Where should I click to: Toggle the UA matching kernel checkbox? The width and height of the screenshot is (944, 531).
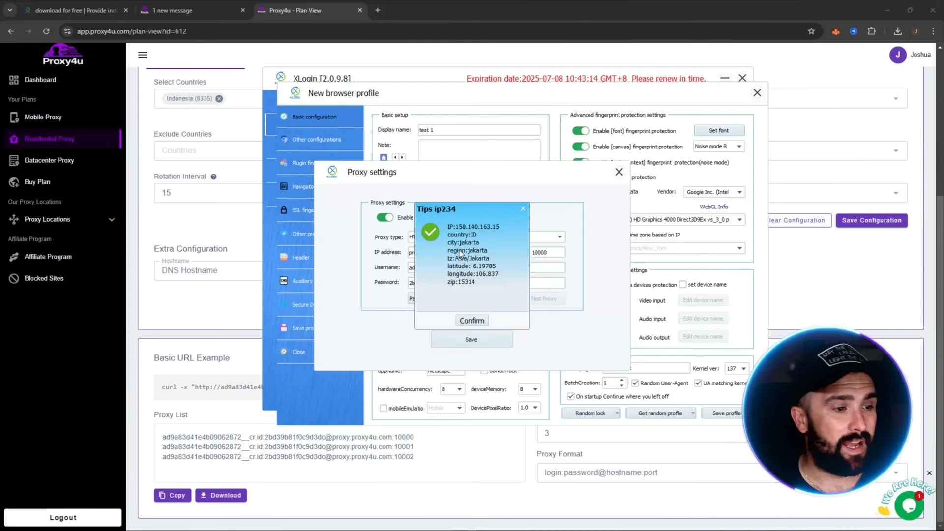pyautogui.click(x=698, y=383)
